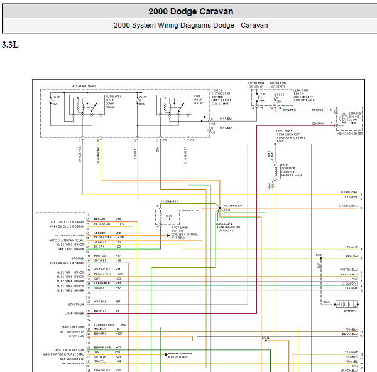Click the battery cell symbol
Viewport: 377px width, 372px height.
click(x=346, y=304)
